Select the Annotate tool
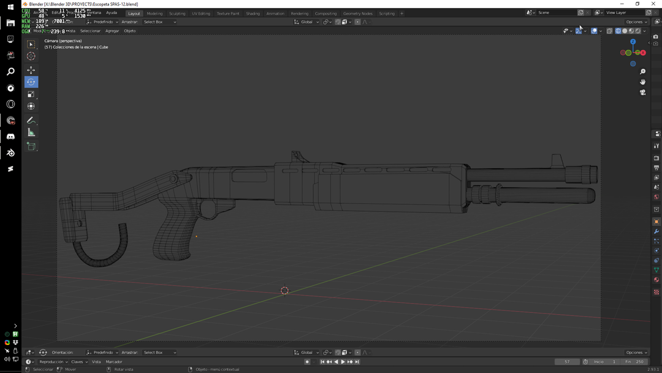 pyautogui.click(x=31, y=119)
